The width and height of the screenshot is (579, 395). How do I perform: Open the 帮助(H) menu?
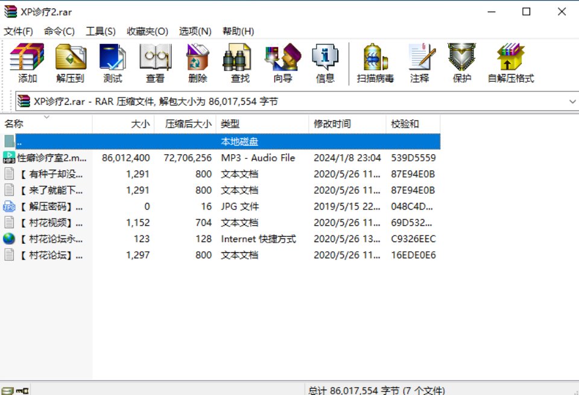point(238,31)
